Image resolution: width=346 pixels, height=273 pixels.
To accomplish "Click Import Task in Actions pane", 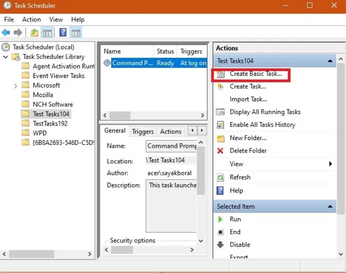I will (248, 99).
